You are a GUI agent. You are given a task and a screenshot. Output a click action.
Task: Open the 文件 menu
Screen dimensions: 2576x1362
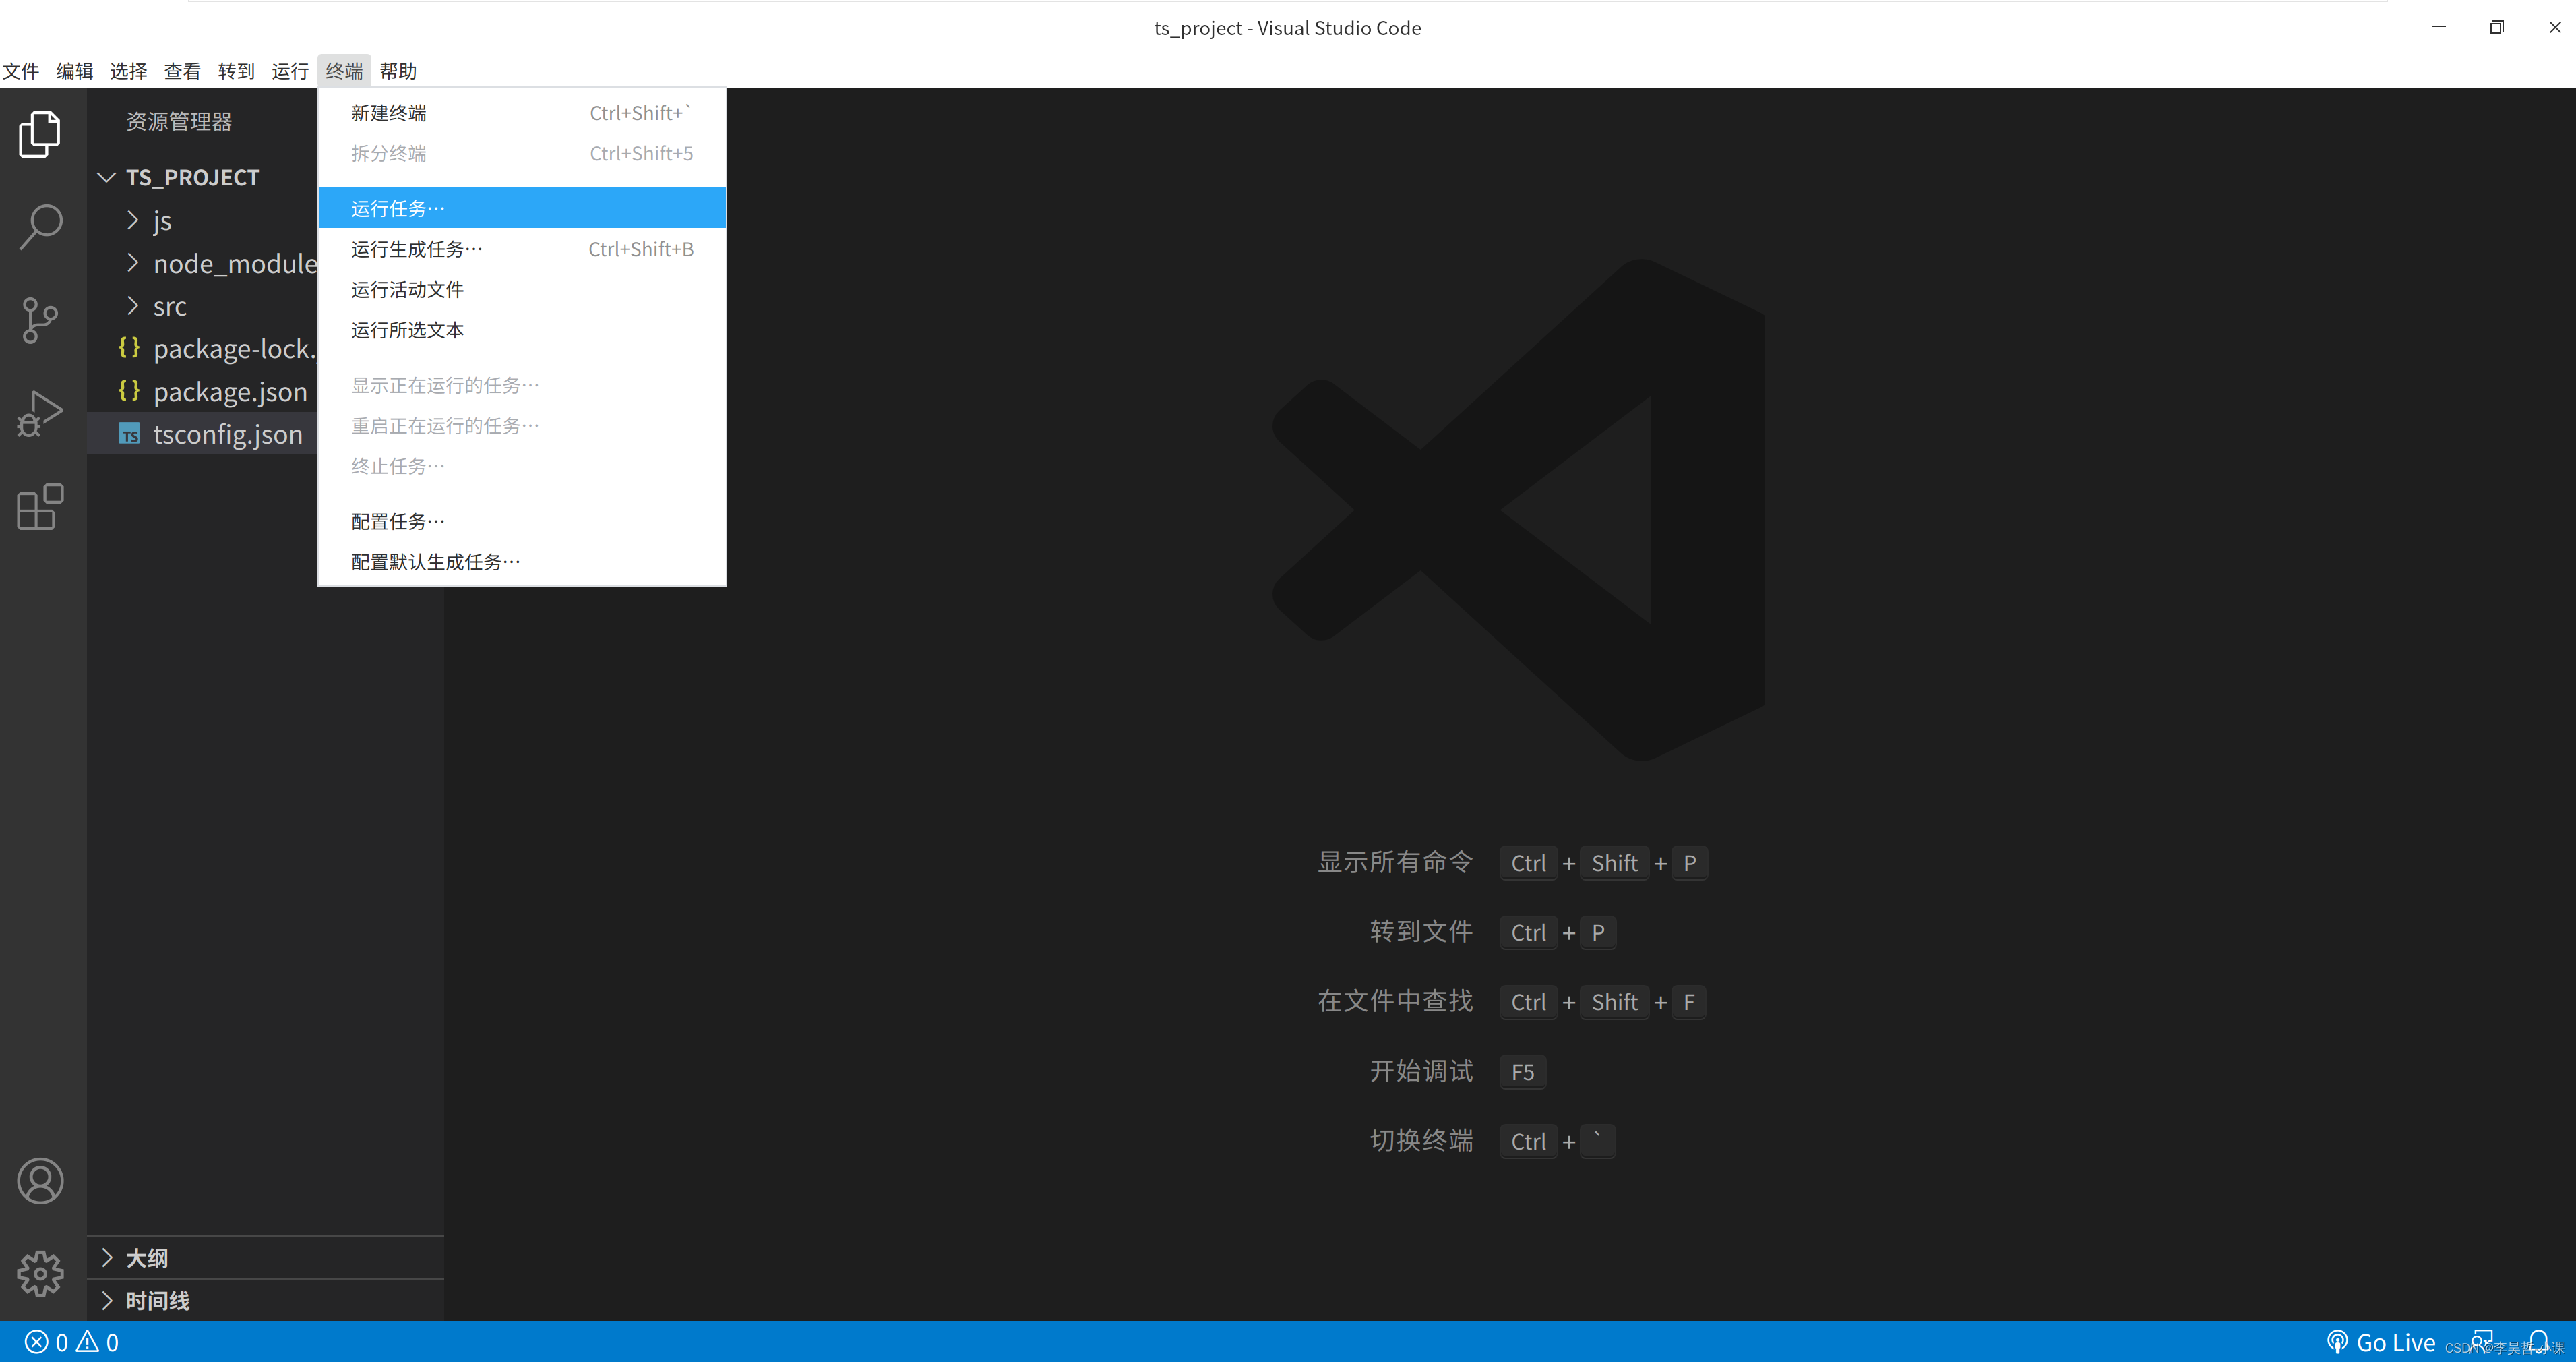21,71
